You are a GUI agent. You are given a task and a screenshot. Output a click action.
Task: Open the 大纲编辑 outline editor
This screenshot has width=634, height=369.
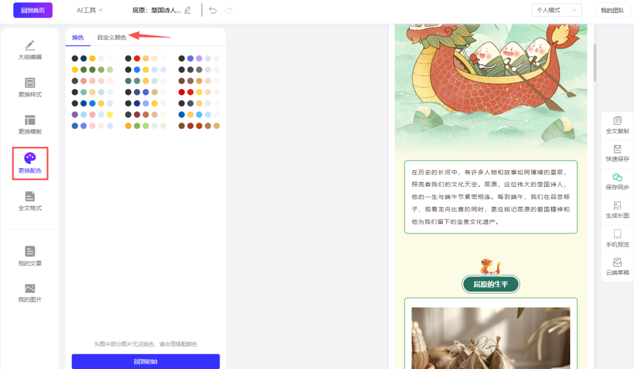click(x=30, y=50)
